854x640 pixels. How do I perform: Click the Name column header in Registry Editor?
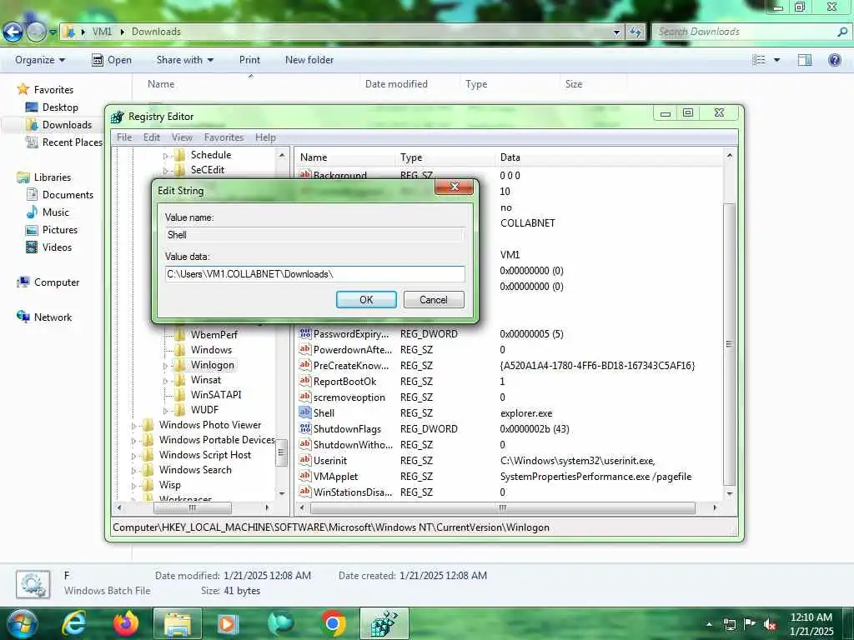pyautogui.click(x=345, y=157)
